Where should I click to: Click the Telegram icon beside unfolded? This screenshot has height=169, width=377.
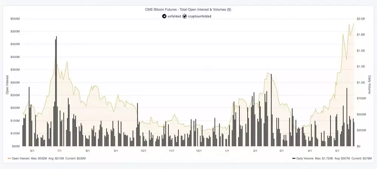(164, 16)
